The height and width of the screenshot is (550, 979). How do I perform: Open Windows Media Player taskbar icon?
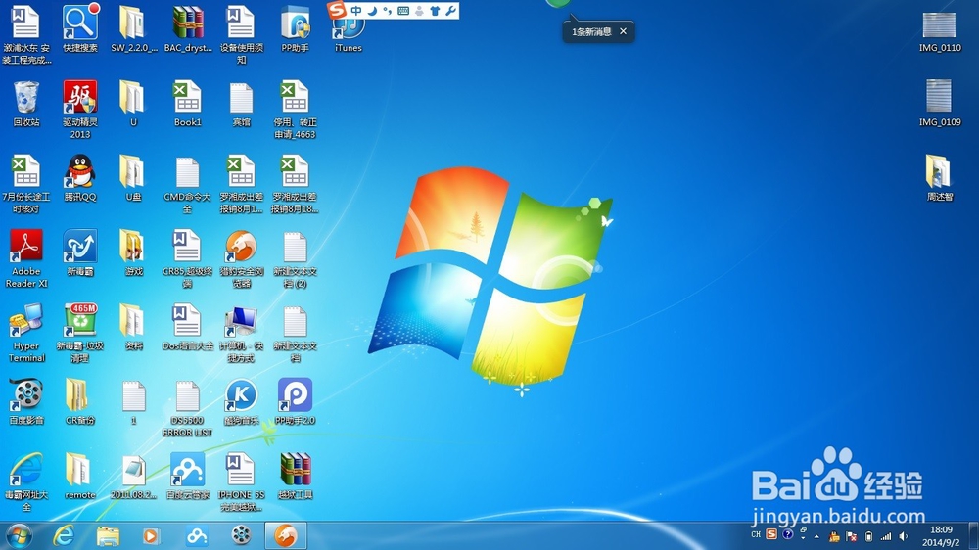151,535
